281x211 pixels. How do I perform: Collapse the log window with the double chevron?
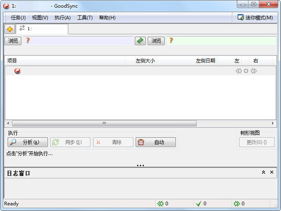263,172
